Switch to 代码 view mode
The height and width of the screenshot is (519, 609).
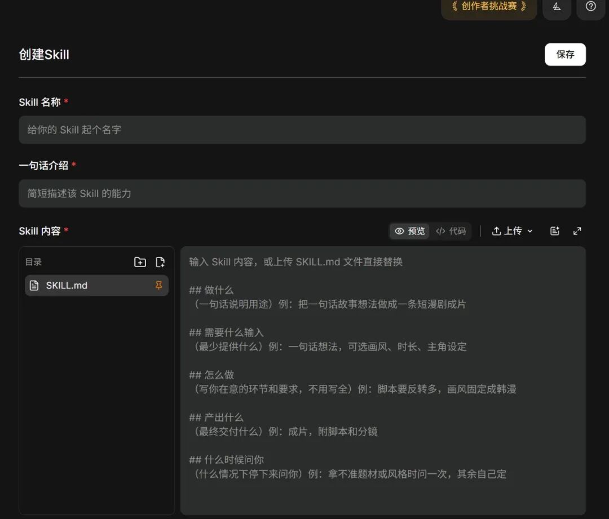click(x=451, y=231)
